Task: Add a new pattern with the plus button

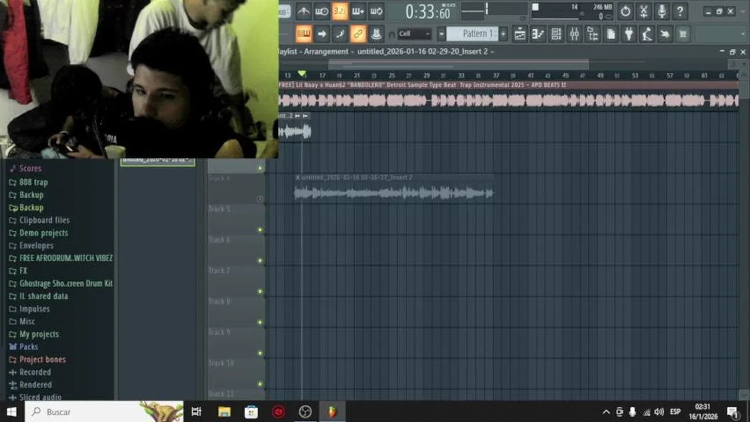Action: (x=503, y=34)
